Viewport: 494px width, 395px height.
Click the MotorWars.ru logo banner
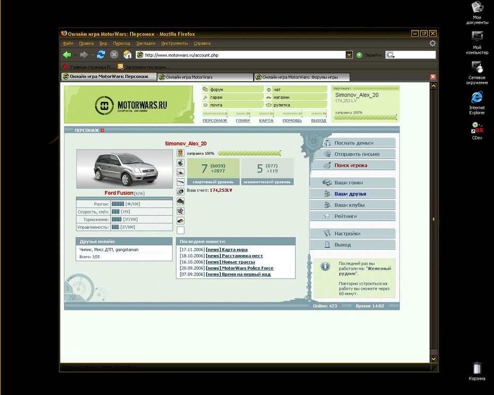tap(129, 105)
